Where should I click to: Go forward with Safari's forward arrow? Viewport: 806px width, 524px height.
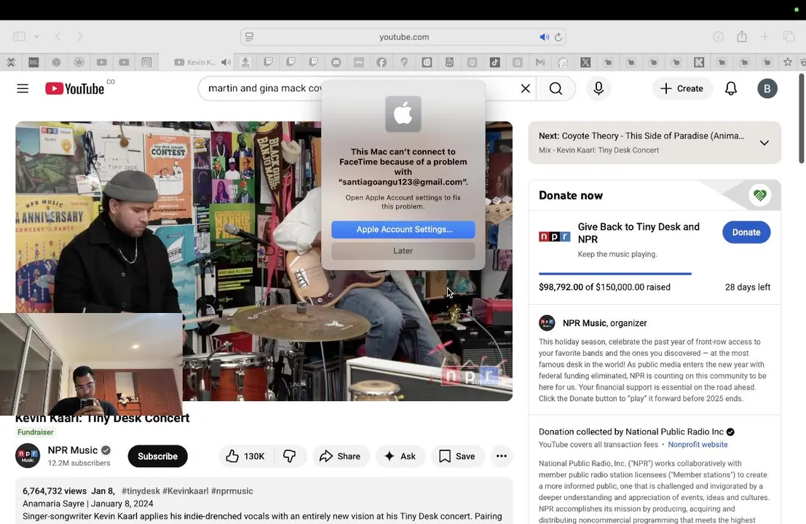click(80, 36)
